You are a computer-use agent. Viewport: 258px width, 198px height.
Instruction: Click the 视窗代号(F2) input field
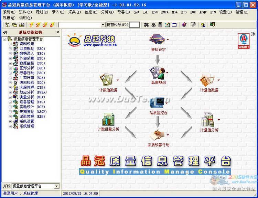tap(135, 25)
